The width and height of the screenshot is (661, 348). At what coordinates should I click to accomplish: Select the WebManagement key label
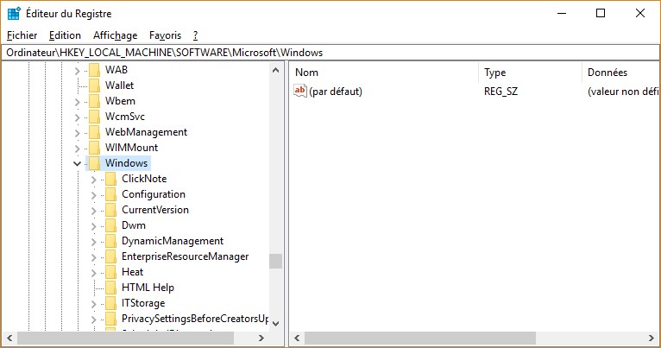pyautogui.click(x=146, y=132)
